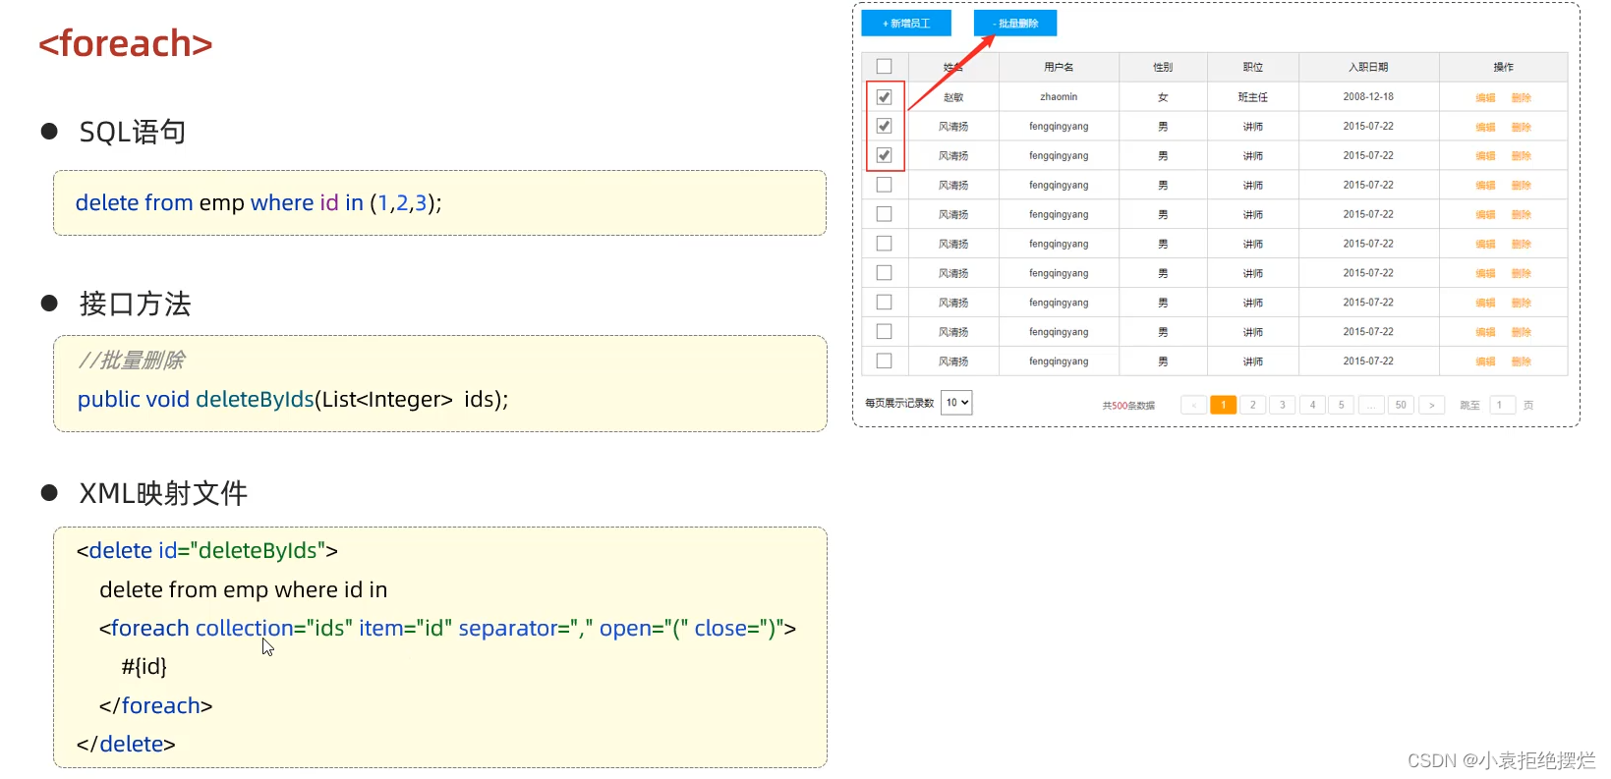
Task: Click the 跳至 page number input field
Action: (1502, 405)
